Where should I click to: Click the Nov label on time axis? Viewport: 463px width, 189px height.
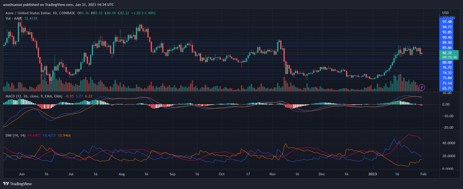(273, 174)
